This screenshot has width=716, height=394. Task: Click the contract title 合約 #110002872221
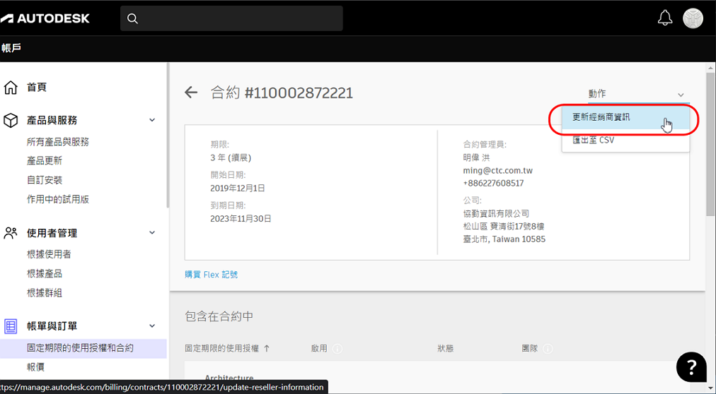[x=282, y=93]
